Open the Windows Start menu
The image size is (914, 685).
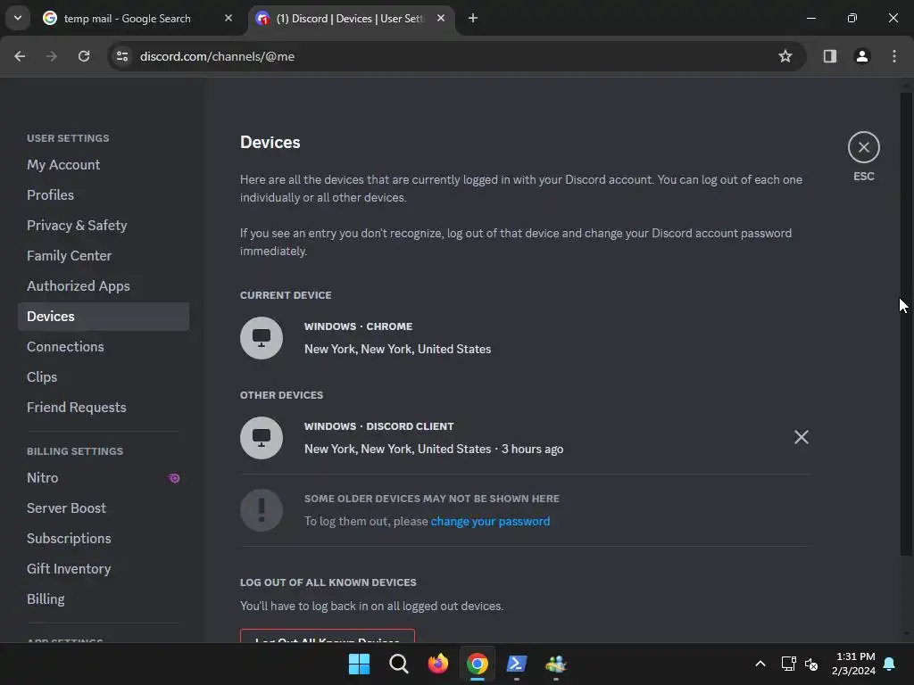click(x=359, y=664)
